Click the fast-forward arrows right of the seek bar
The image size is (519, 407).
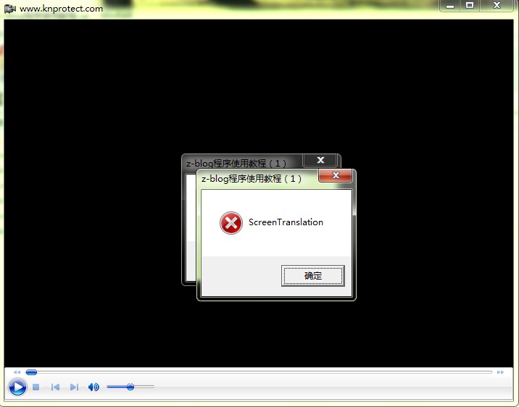pos(500,372)
